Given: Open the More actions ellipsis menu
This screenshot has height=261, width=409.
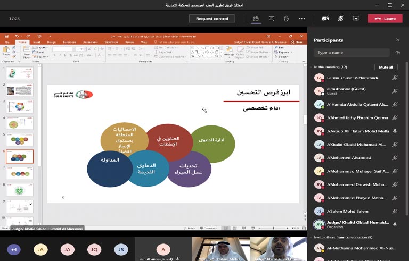Looking at the screenshot, I should (x=302, y=19).
